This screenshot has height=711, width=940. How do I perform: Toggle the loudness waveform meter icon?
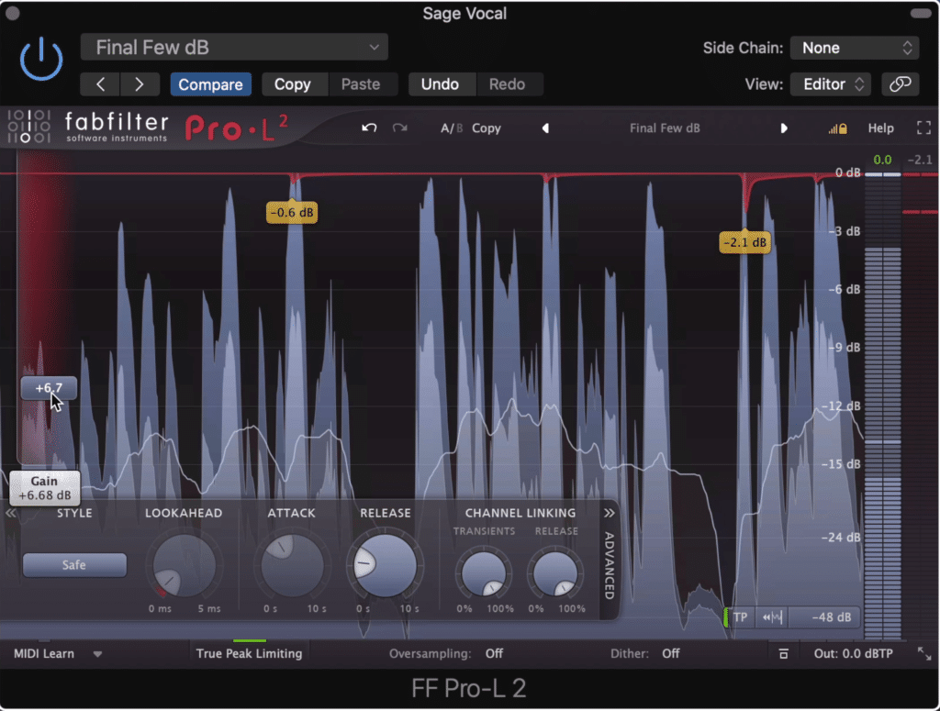[x=772, y=617]
